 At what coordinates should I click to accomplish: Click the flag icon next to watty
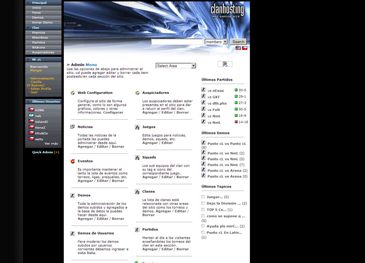point(31,138)
